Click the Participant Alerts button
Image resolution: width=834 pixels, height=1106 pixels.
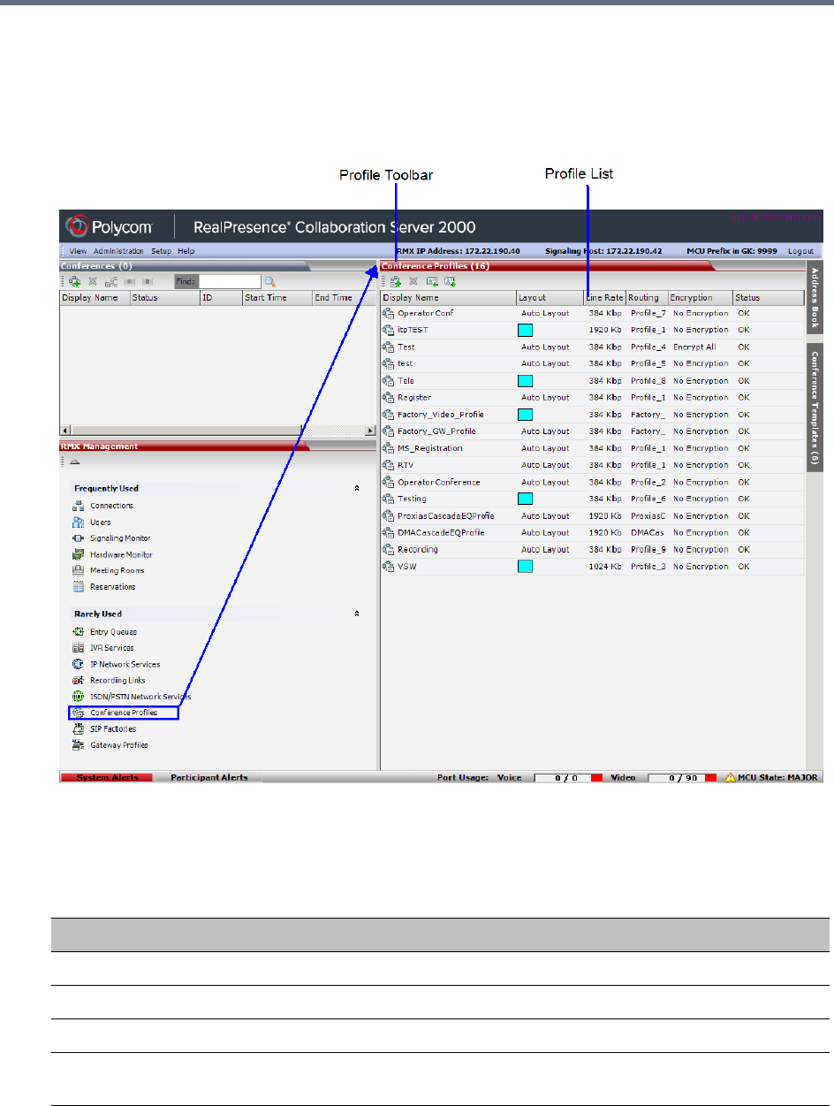(209, 778)
